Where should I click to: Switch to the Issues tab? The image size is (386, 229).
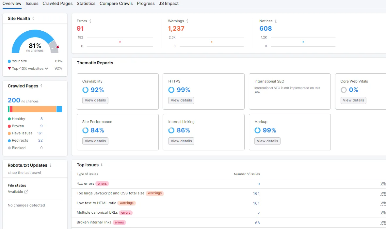(32, 4)
